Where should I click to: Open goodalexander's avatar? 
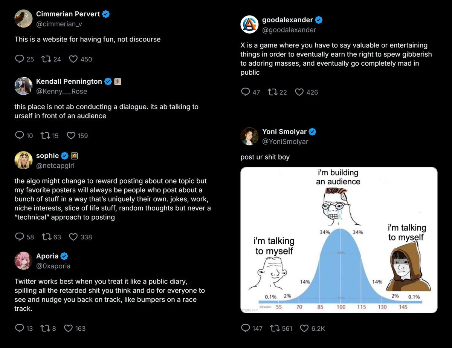(249, 25)
